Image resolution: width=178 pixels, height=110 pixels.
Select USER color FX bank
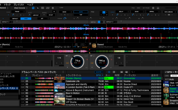(26, 19)
